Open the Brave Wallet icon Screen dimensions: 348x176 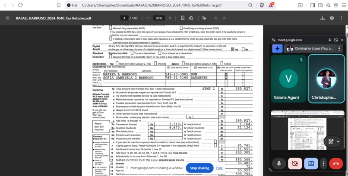pos(320,5)
